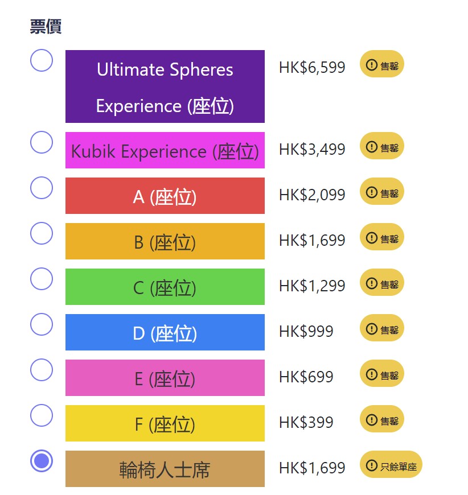This screenshot has height=495, width=468.
Task: Select the Ultimate Spheres Experience radio button
Action: (42, 60)
